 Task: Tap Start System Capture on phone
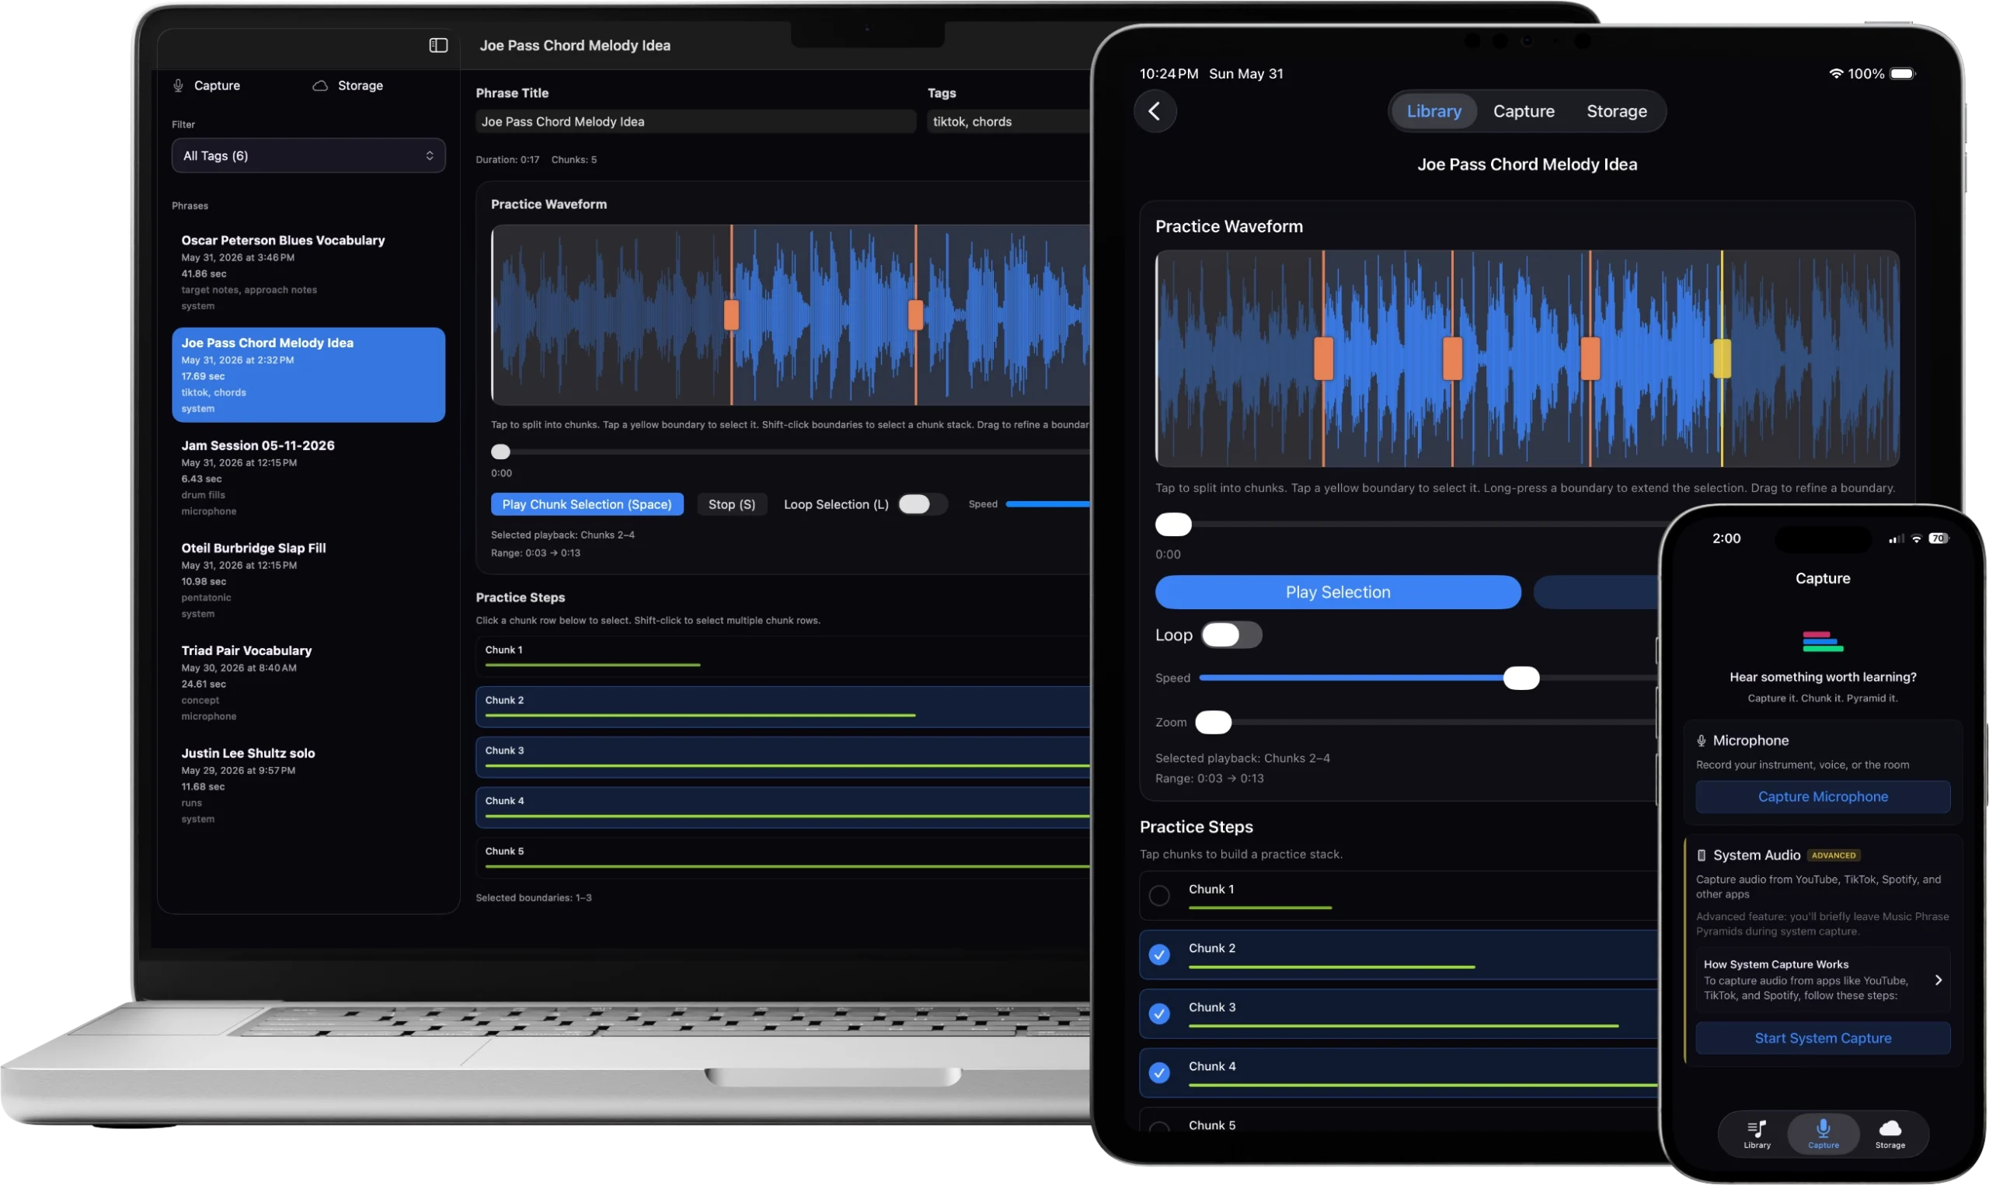pyautogui.click(x=1823, y=1039)
